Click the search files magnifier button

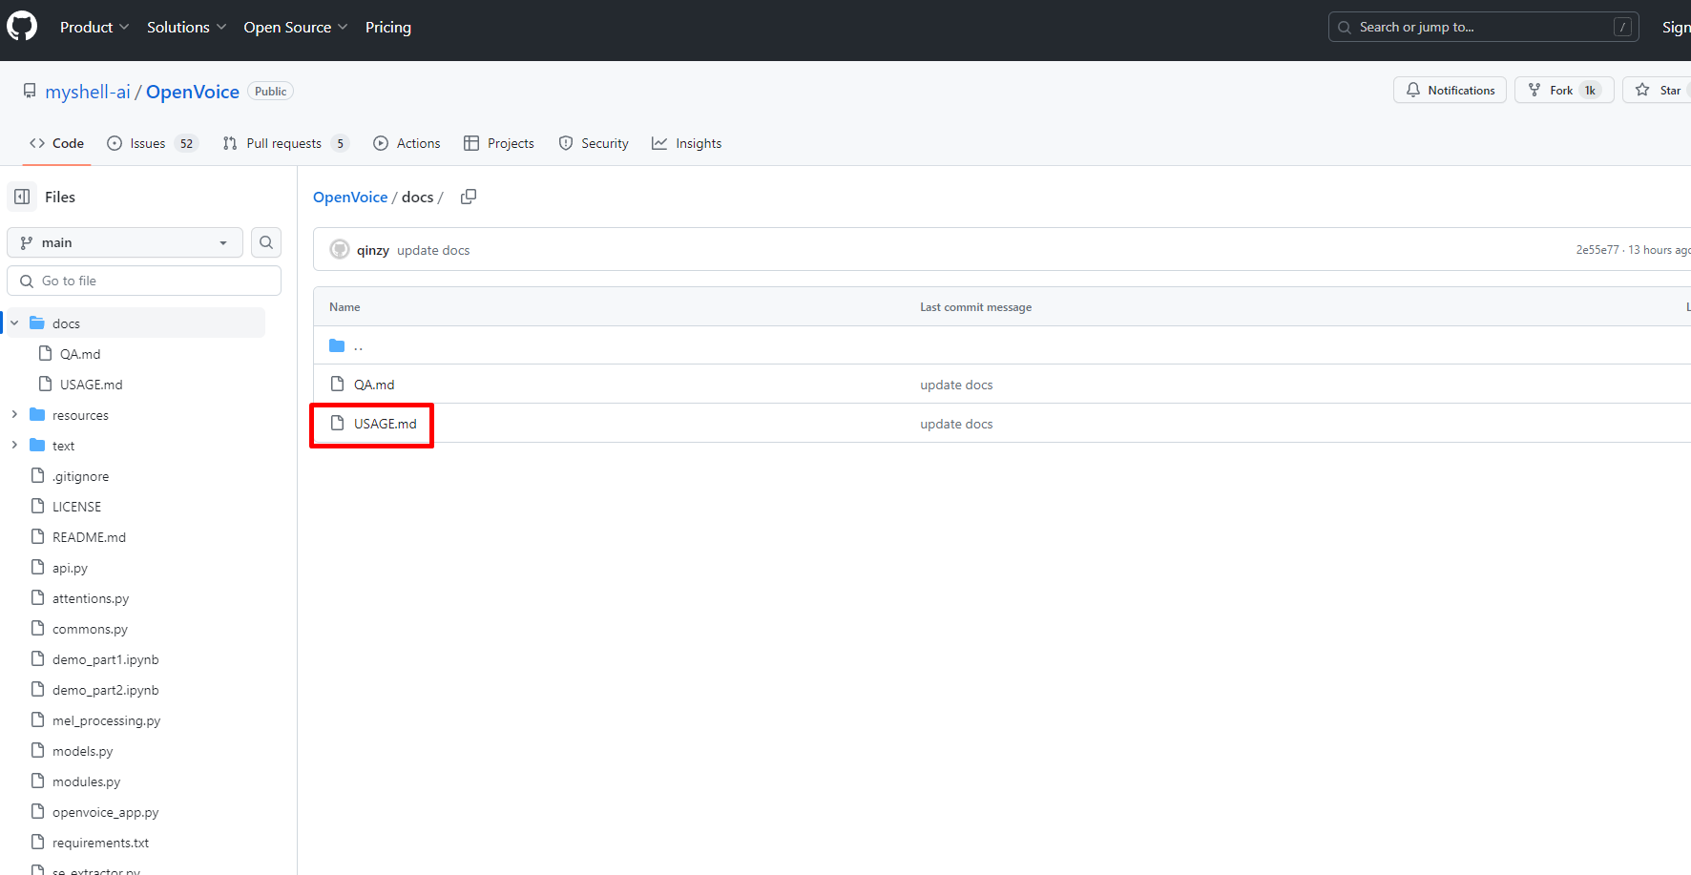(x=266, y=242)
